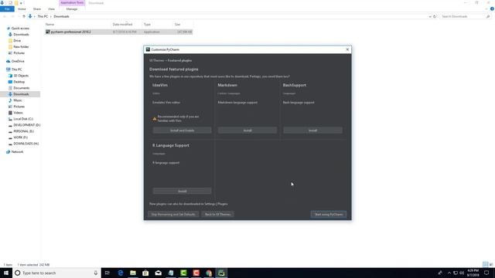This screenshot has width=495, height=278.
Task: Sort by the Size column
Action: (177, 24)
